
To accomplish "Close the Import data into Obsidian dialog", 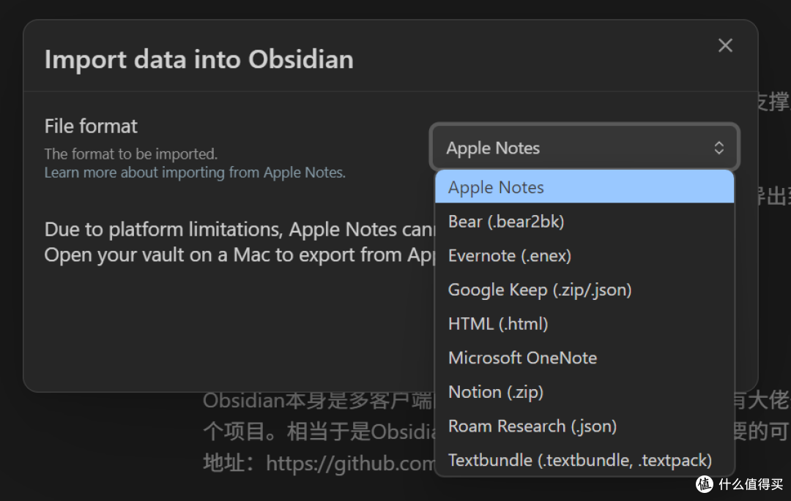I will point(725,45).
